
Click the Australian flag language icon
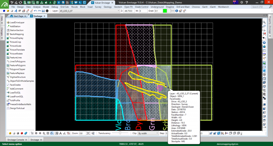point(235,2)
